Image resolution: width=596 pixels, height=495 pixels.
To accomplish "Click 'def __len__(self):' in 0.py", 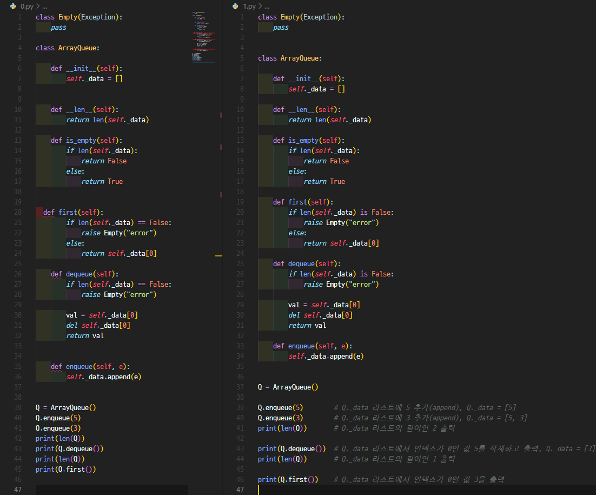I will pyautogui.click(x=85, y=109).
